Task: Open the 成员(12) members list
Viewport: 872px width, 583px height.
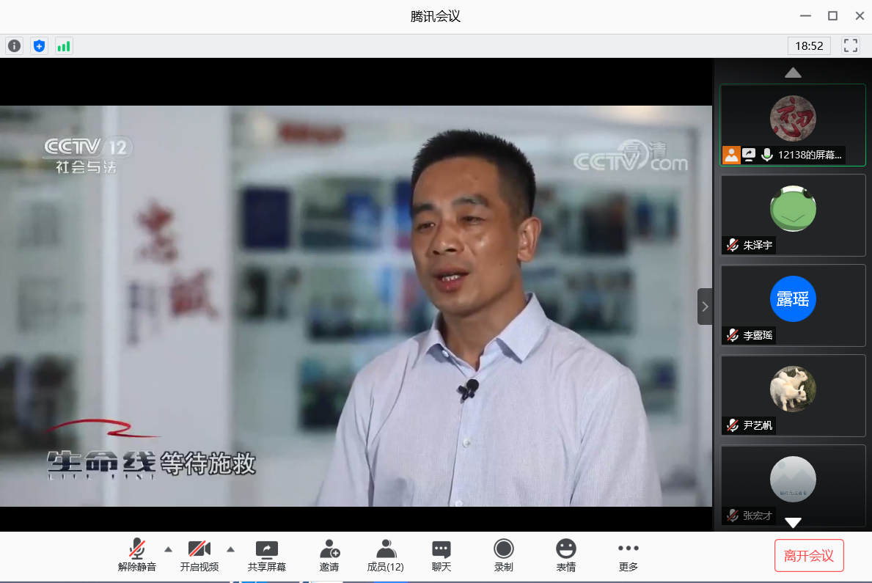Action: pyautogui.click(x=386, y=555)
